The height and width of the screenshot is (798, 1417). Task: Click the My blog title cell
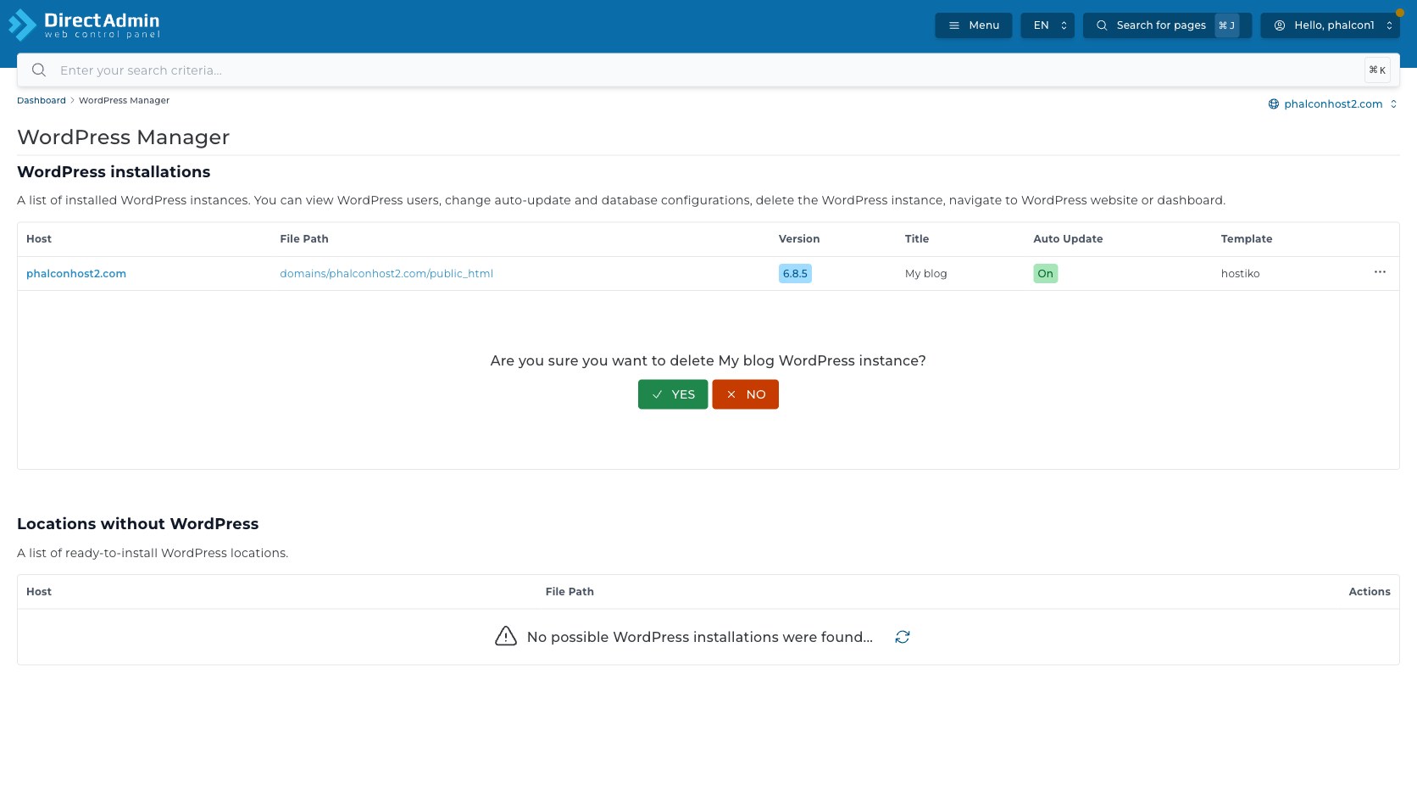[925, 274]
